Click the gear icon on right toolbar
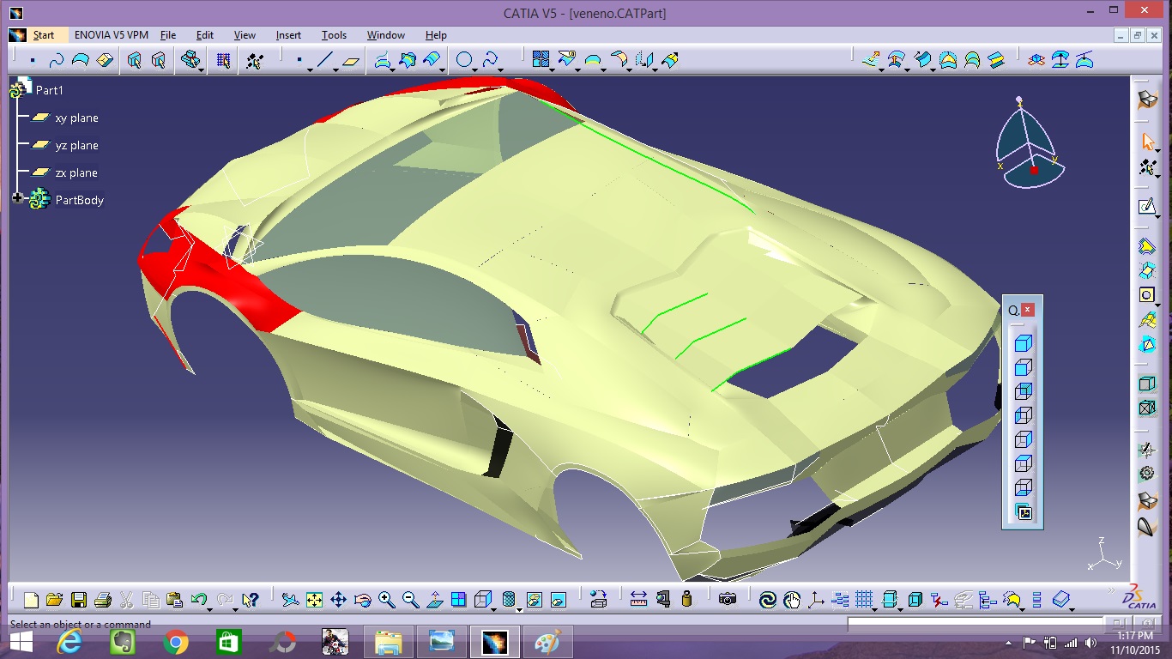The width and height of the screenshot is (1172, 659). pyautogui.click(x=1147, y=474)
